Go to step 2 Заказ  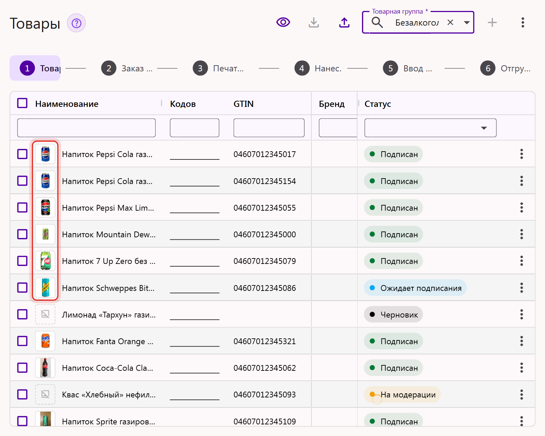coord(127,68)
